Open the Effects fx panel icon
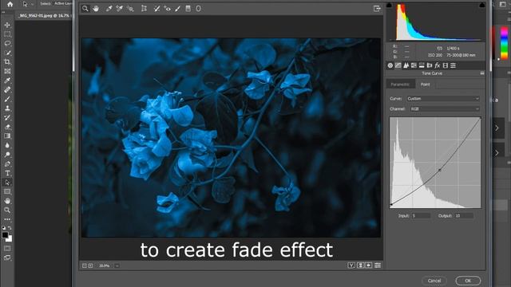This screenshot has height=287, width=511. 438,65
